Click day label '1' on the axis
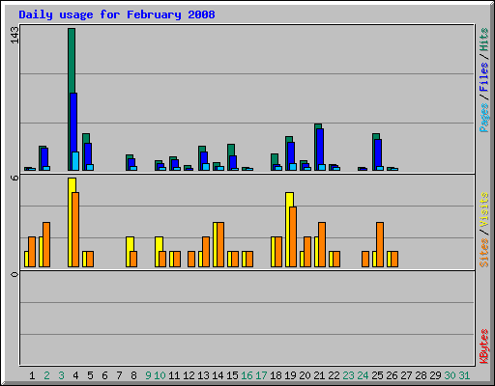The image size is (495, 386). click(32, 375)
